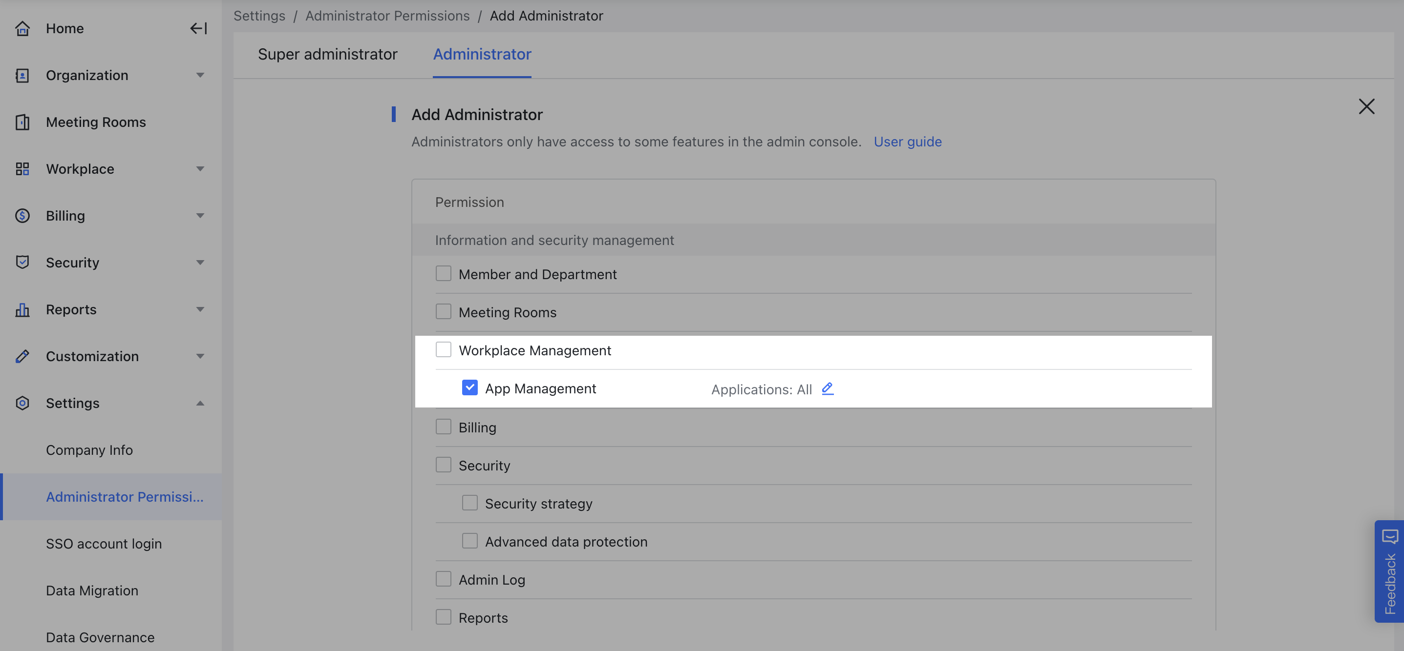Open Reports via chart icon
Image resolution: width=1404 pixels, height=651 pixels.
(x=22, y=309)
